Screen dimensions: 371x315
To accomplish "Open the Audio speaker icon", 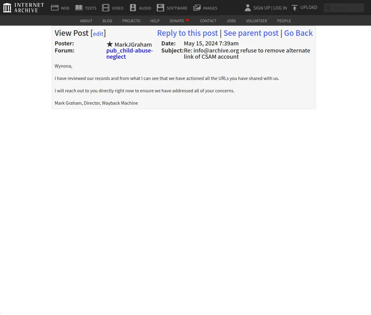I will tap(133, 8).
